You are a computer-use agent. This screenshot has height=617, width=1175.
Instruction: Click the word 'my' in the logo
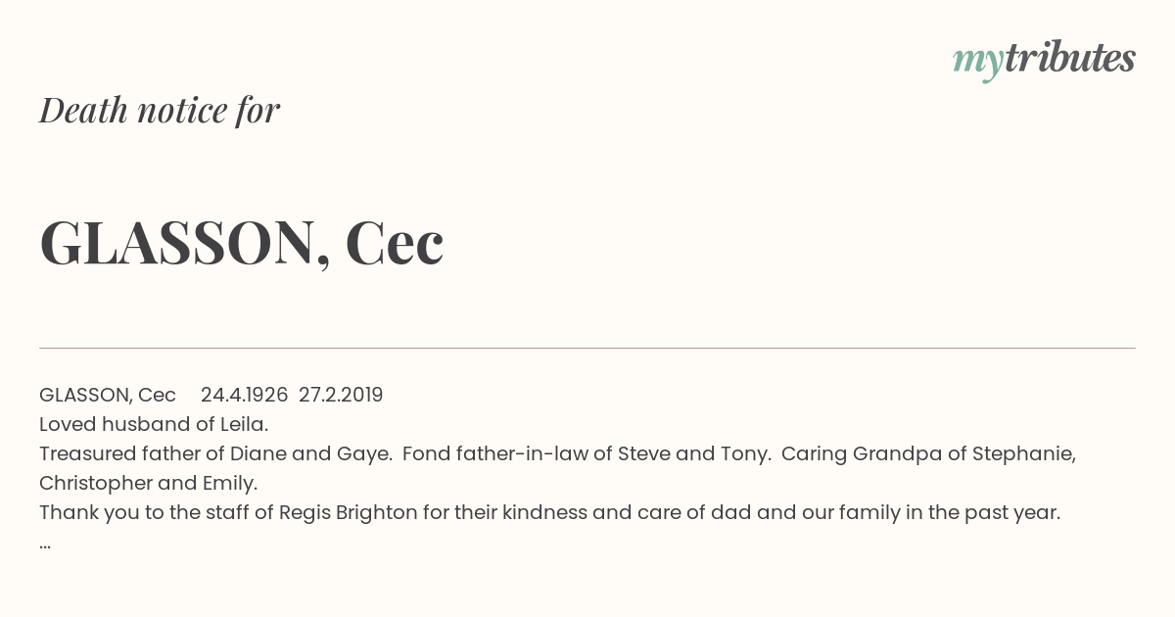pyautogui.click(x=977, y=62)
